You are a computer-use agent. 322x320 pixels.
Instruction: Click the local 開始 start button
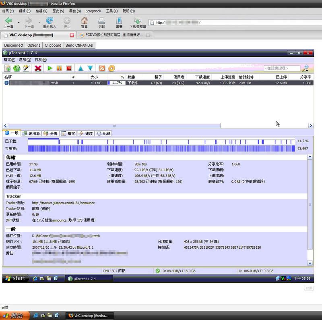(x=14, y=316)
